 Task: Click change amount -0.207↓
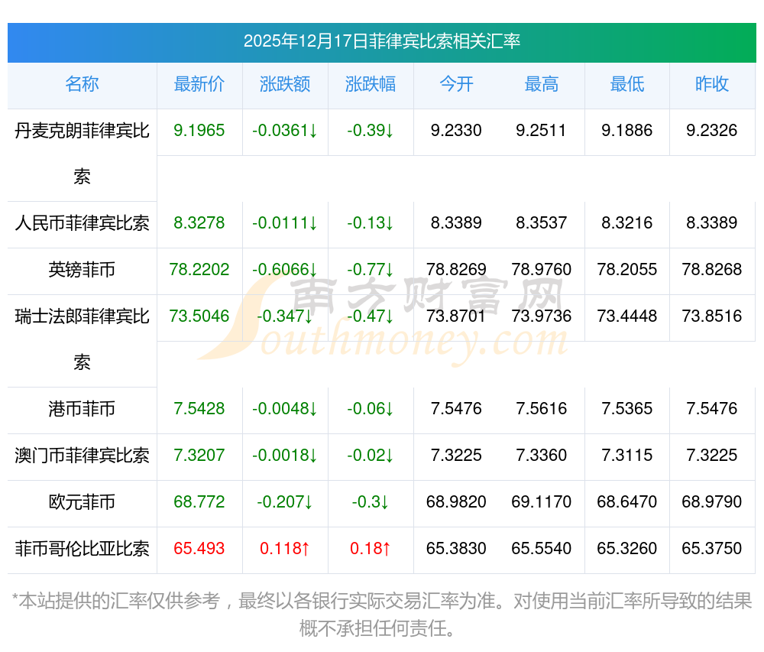click(x=285, y=502)
